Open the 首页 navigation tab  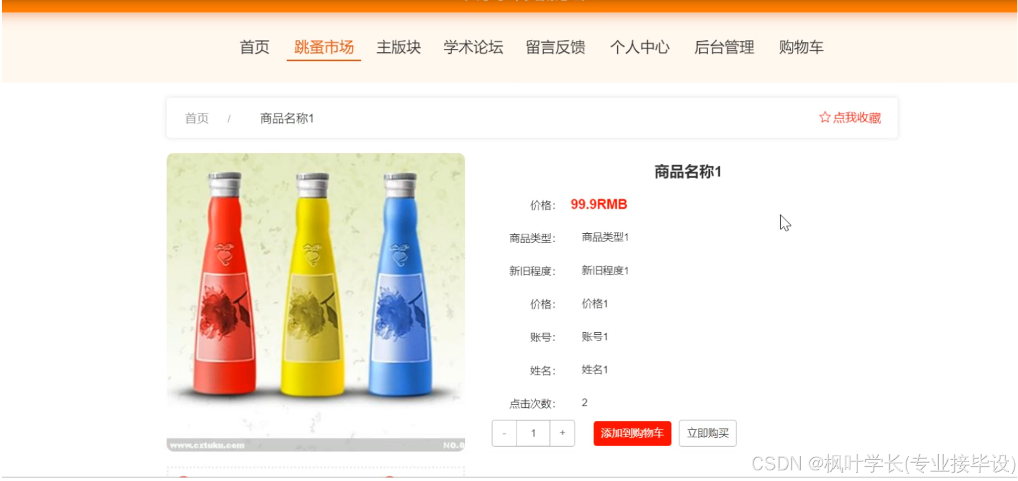(254, 47)
